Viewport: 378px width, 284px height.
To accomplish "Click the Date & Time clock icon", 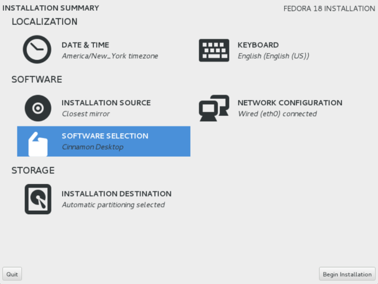I will pyautogui.click(x=37, y=50).
